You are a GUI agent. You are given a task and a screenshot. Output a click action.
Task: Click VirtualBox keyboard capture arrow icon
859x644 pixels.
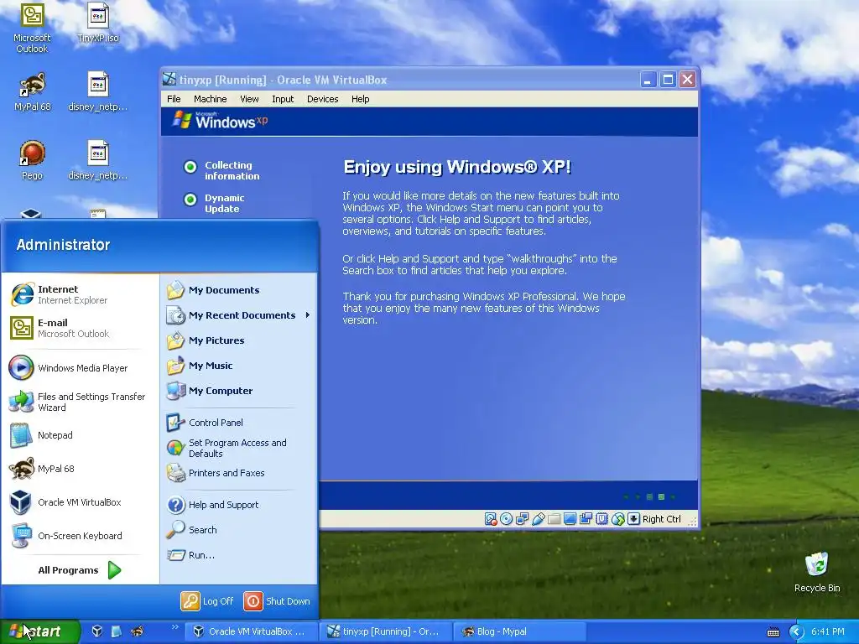(x=634, y=518)
